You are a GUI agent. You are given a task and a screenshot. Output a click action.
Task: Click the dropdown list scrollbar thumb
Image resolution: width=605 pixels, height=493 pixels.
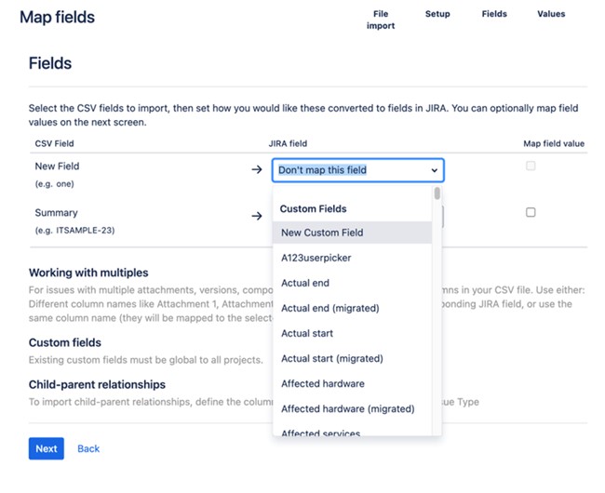point(437,193)
